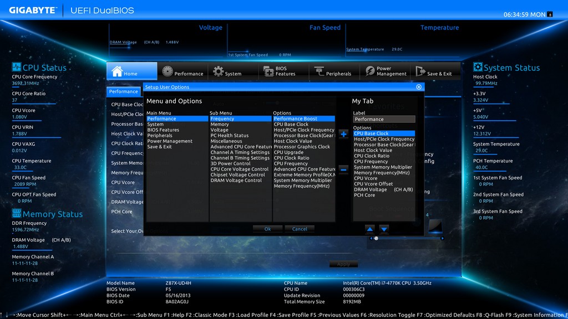568x319 pixels.
Task: Select Power Management in Main Menu list
Action: [177, 141]
